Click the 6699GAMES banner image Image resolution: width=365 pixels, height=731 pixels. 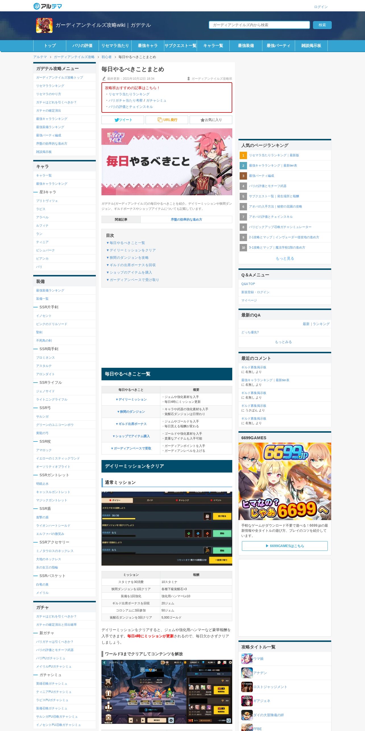tap(285, 481)
